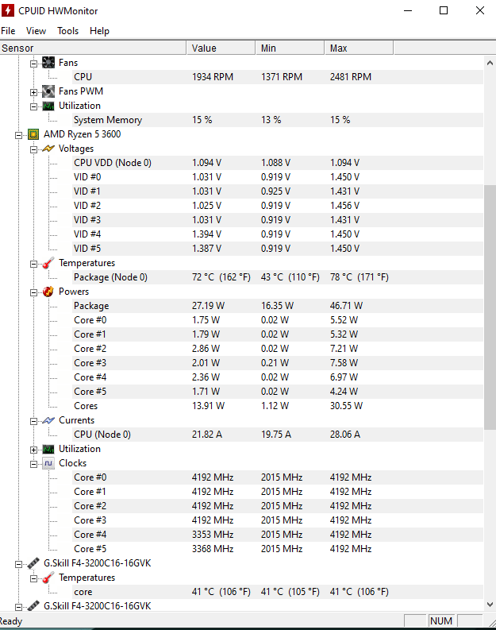Click the 72 °C package temperature value
This screenshot has width=496, height=630.
(221, 277)
